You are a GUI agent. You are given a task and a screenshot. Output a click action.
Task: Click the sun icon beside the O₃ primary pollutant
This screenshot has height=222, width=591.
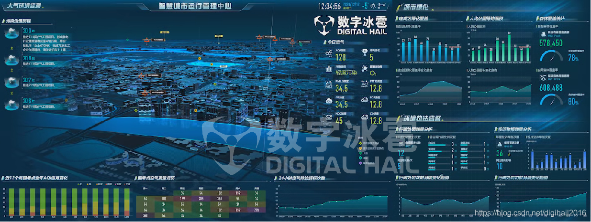[365, 69]
